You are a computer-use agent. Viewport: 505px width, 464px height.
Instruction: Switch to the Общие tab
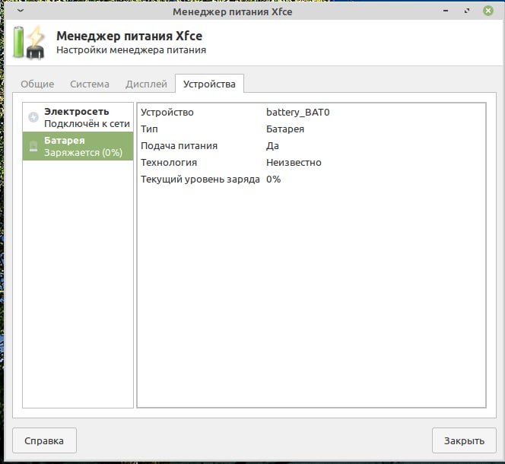[37, 84]
